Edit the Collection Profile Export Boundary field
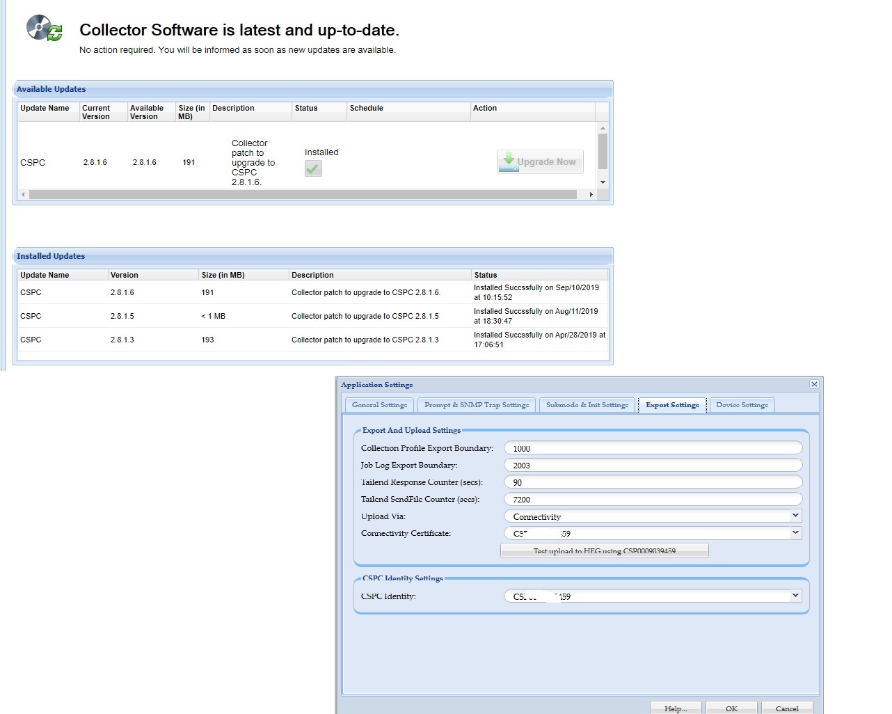 tap(653, 448)
